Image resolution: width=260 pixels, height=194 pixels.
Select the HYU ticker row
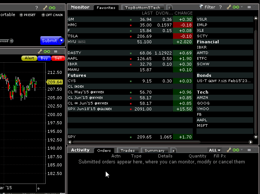pyautogui.click(x=130, y=42)
